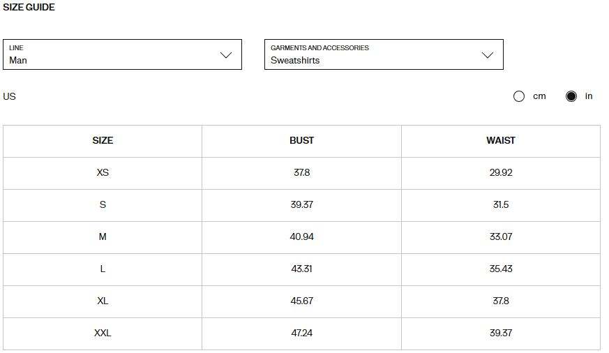Select the XL size row label
Image resolution: width=609 pixels, height=353 pixels.
pos(103,301)
